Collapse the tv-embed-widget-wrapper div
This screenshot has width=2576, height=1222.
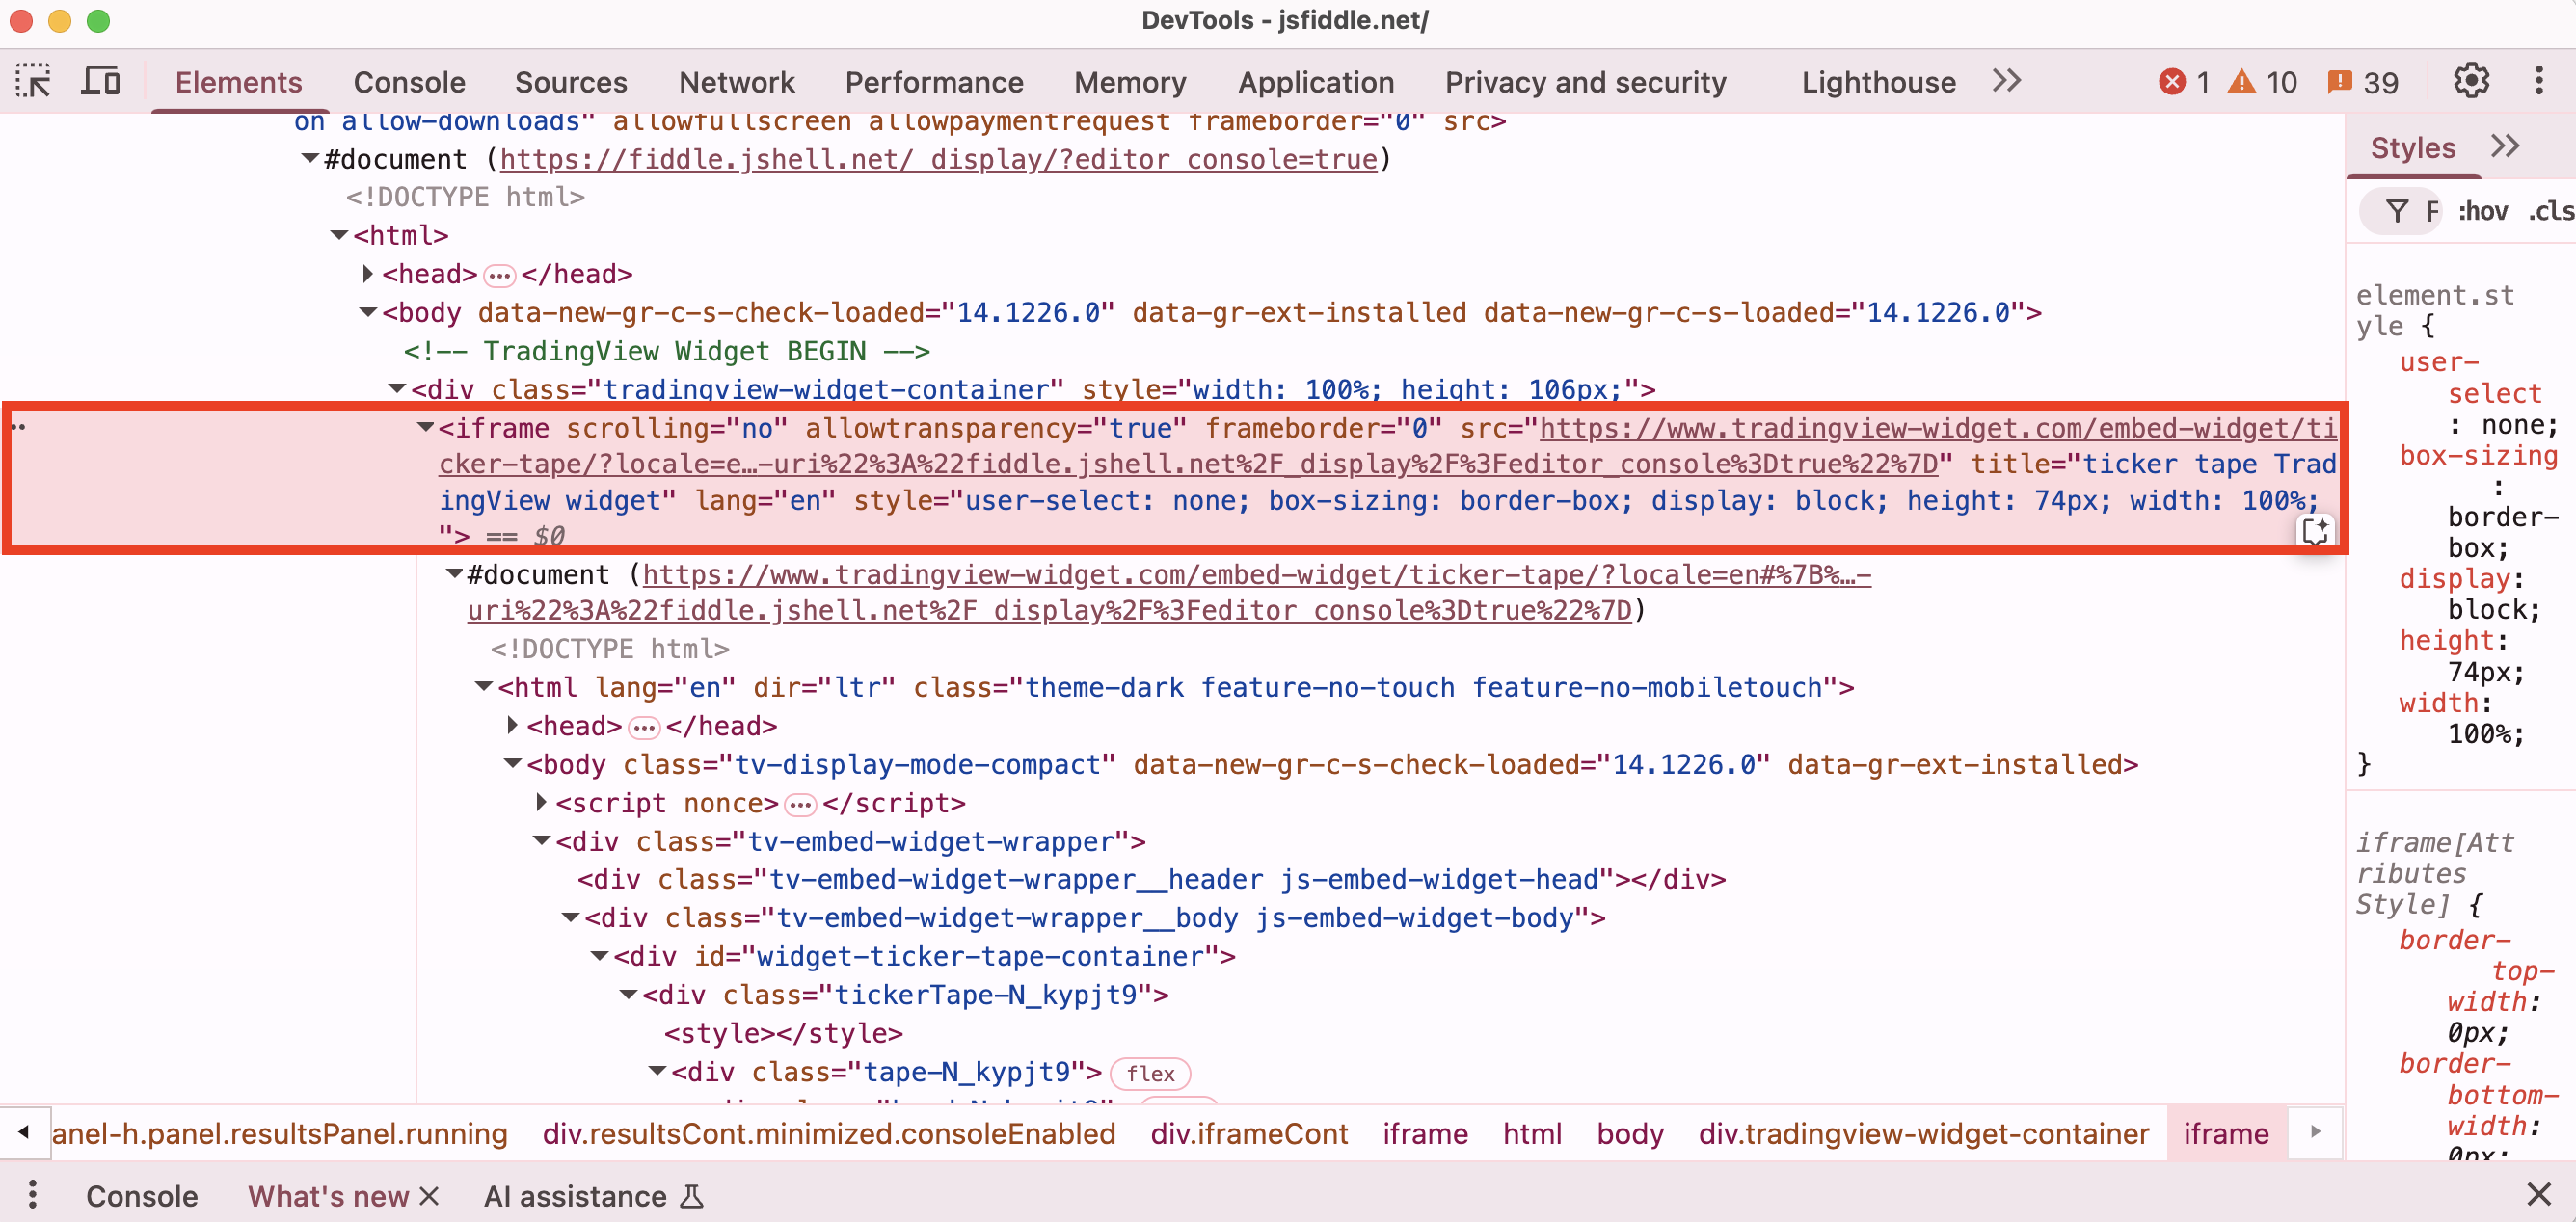pyautogui.click(x=541, y=841)
